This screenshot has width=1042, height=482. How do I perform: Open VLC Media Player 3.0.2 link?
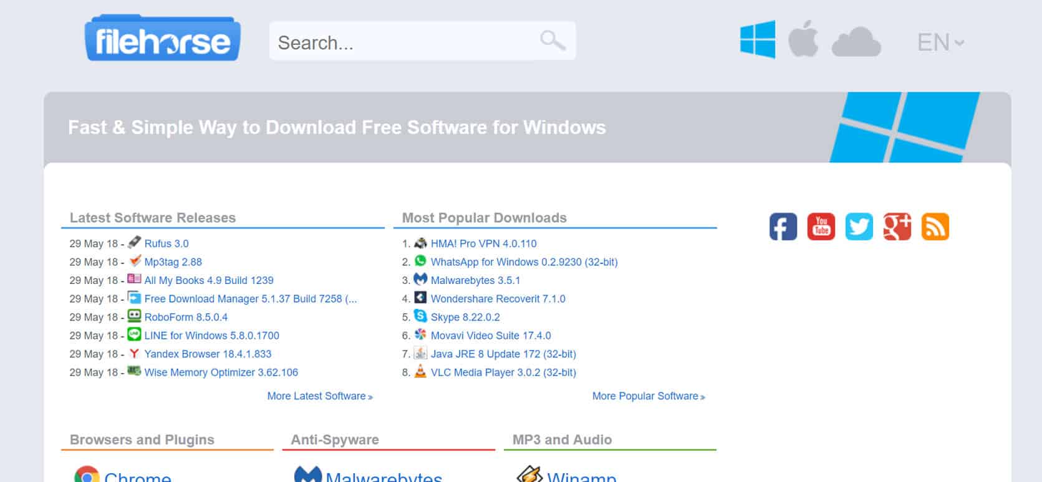503,372
